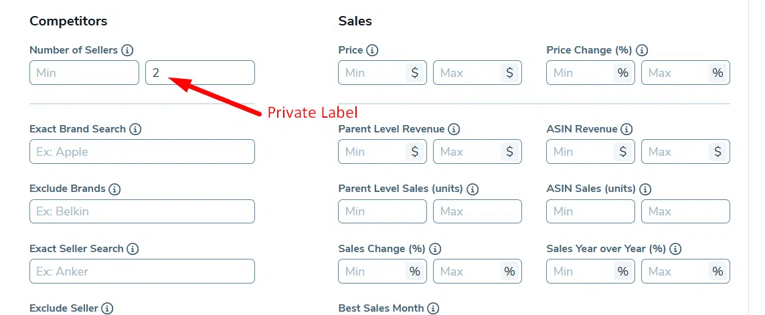
Task: Click the Exact Brand Search info icon
Action: pos(135,129)
